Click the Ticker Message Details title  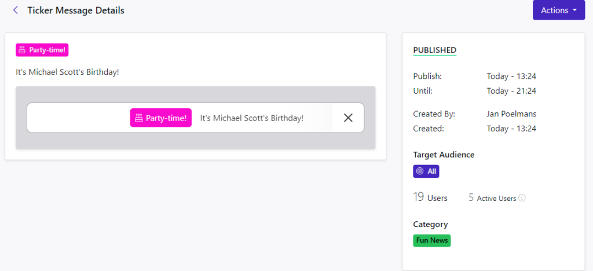(76, 10)
